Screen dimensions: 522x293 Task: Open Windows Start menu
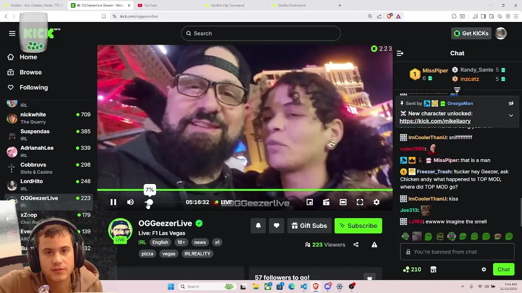tap(171, 286)
